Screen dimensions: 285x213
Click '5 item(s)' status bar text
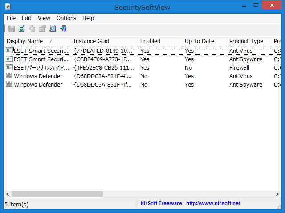[x=16, y=204]
